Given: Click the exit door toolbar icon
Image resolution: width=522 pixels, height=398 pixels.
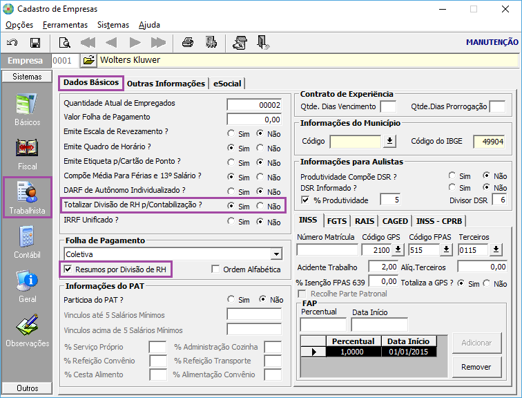Looking at the screenshot, I should pos(263,43).
